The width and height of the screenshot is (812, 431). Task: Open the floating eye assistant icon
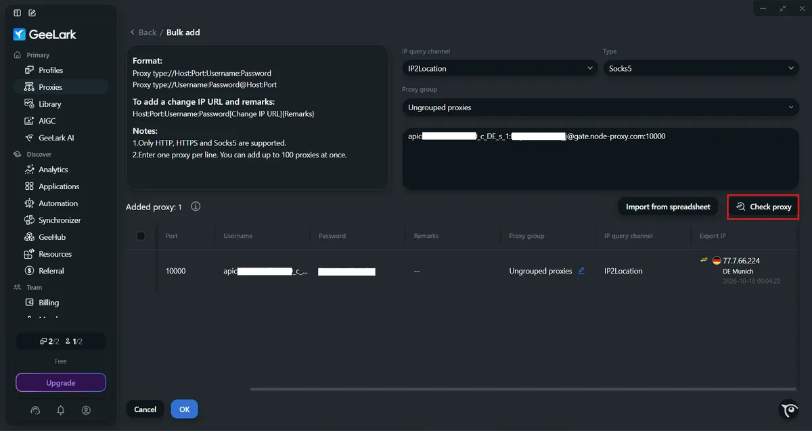[x=789, y=409]
